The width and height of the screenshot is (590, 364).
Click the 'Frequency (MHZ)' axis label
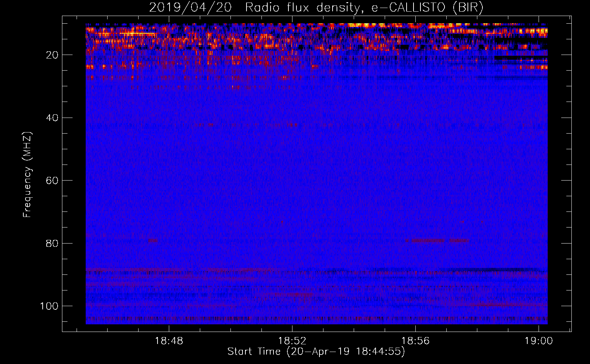click(27, 175)
